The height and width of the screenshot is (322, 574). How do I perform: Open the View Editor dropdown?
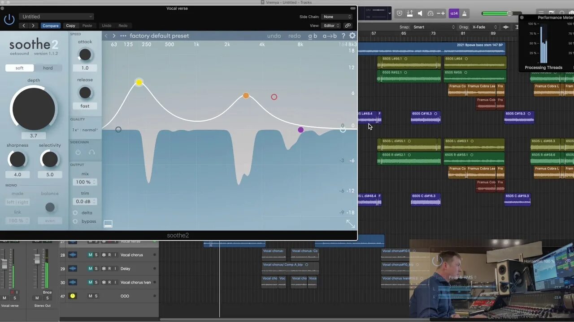tap(331, 25)
